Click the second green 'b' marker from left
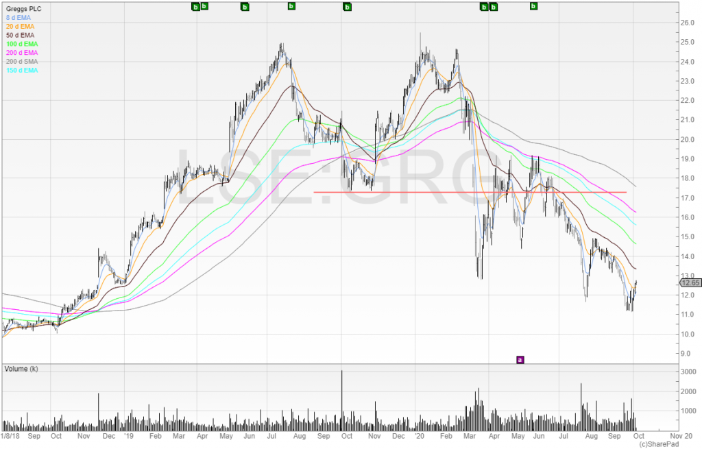Viewport: 702px width, 449px height. pos(204,6)
